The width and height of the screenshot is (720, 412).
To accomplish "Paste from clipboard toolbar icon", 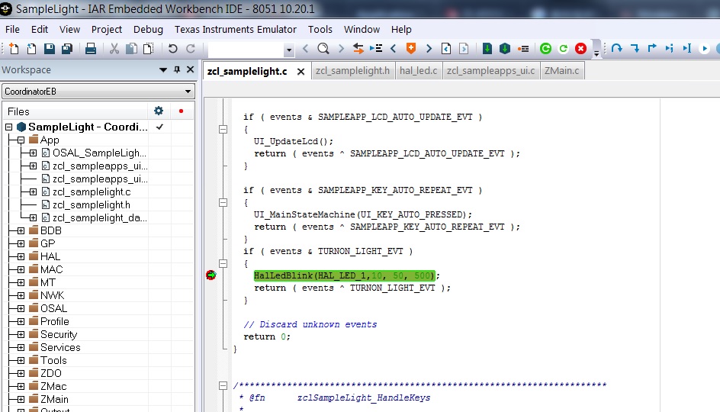I will tap(148, 48).
